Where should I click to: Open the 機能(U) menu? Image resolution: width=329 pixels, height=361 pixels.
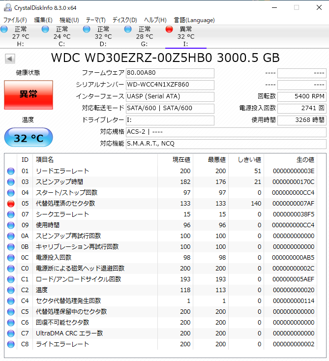click(x=69, y=20)
